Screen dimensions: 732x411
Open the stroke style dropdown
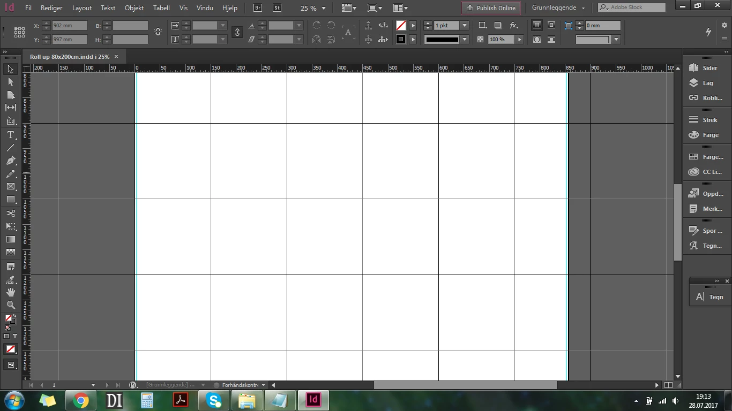pyautogui.click(x=465, y=40)
